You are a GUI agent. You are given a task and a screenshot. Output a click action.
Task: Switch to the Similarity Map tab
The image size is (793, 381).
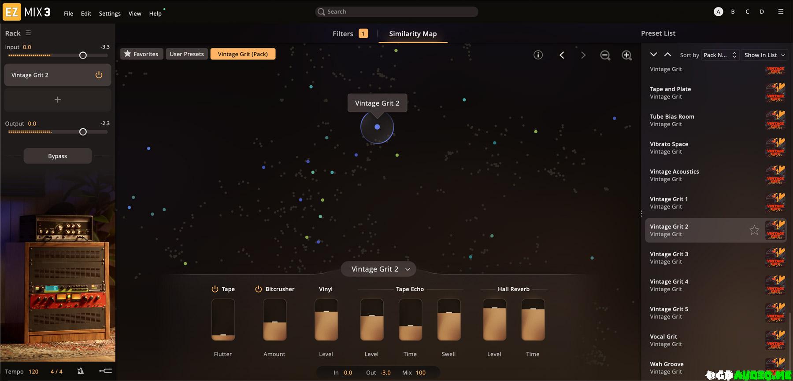(x=413, y=34)
